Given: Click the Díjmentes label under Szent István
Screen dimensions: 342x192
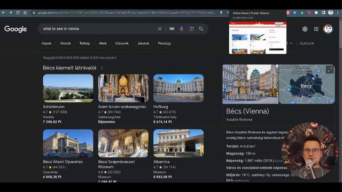Looking at the screenshot, I should pyautogui.click(x=106, y=122).
